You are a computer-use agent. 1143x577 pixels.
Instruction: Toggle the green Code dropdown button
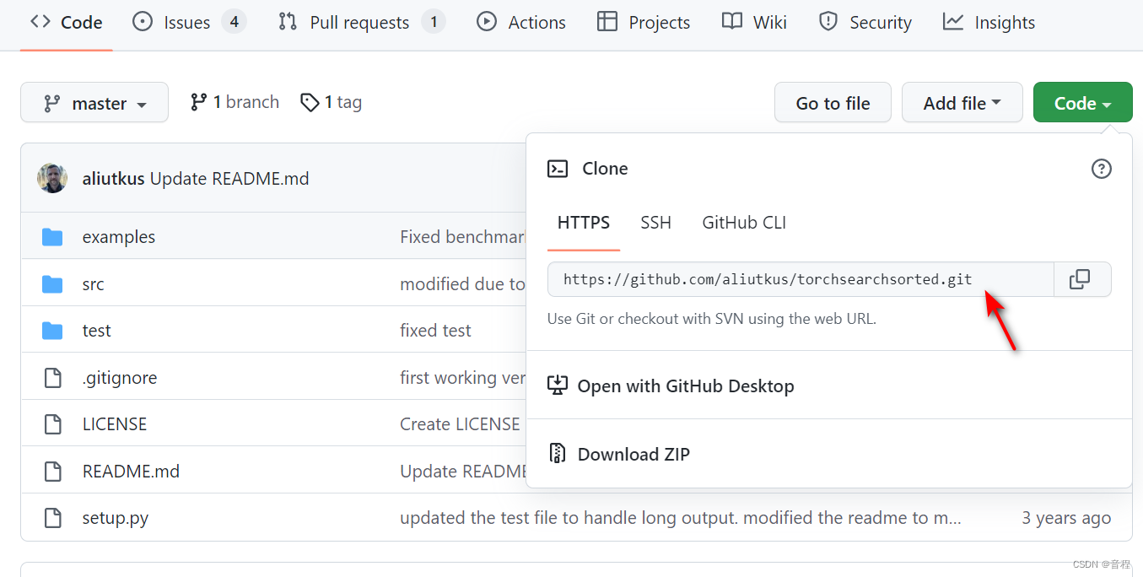coord(1082,103)
